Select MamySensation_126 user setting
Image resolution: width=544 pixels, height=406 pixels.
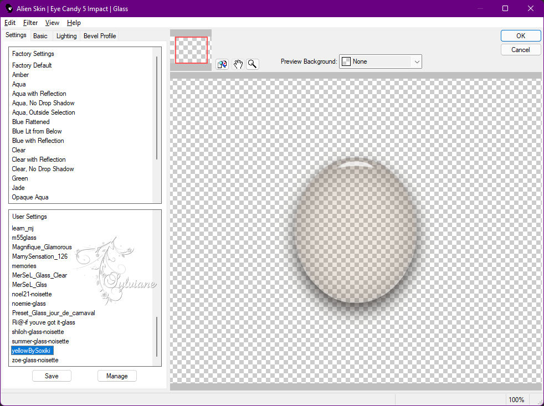(x=39, y=256)
